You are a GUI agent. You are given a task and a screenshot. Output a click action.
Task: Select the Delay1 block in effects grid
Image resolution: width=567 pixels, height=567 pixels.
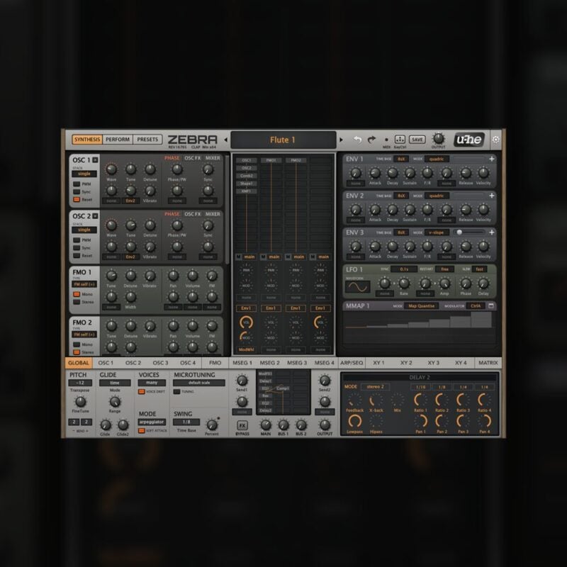(266, 381)
